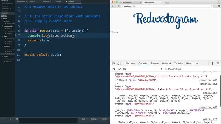Click the Reduxstagram page heading link
The width and height of the screenshot is (221, 124).
point(165,21)
